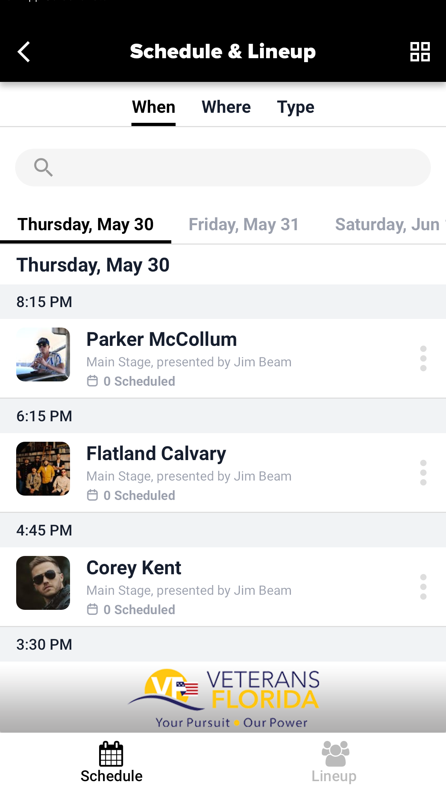The width and height of the screenshot is (446, 793).
Task: Open Flatland Calvary's three-dot options menu
Action: (x=423, y=473)
